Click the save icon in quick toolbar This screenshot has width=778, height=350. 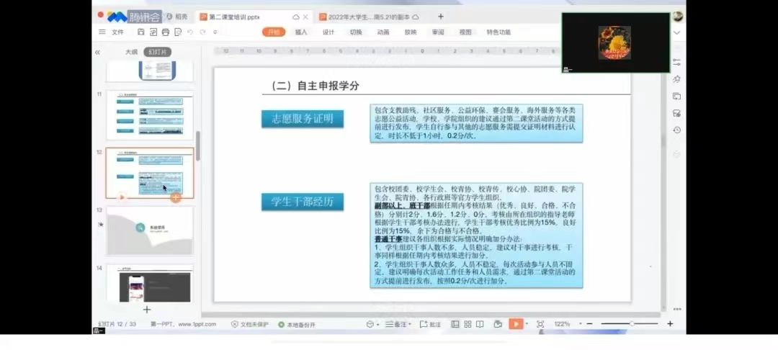[x=141, y=32]
